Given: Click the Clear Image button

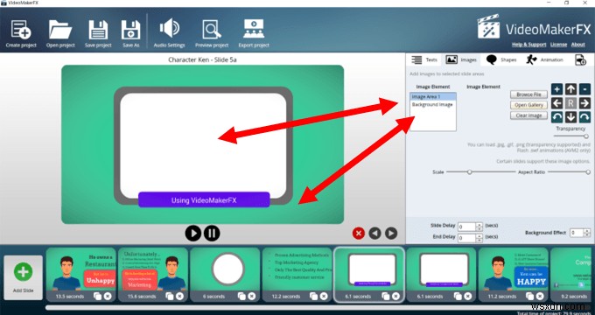Looking at the screenshot, I should [x=528, y=115].
